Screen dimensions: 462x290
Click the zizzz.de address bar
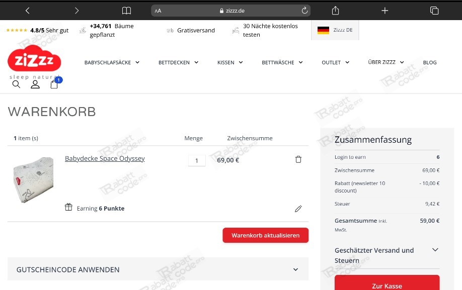click(230, 11)
